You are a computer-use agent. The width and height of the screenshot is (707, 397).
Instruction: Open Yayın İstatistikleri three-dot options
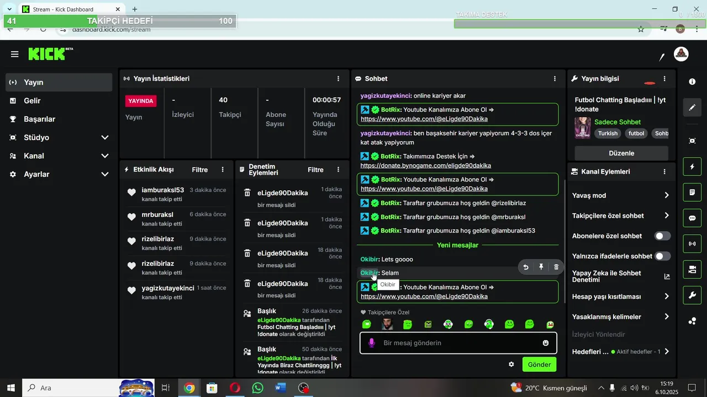point(338,79)
